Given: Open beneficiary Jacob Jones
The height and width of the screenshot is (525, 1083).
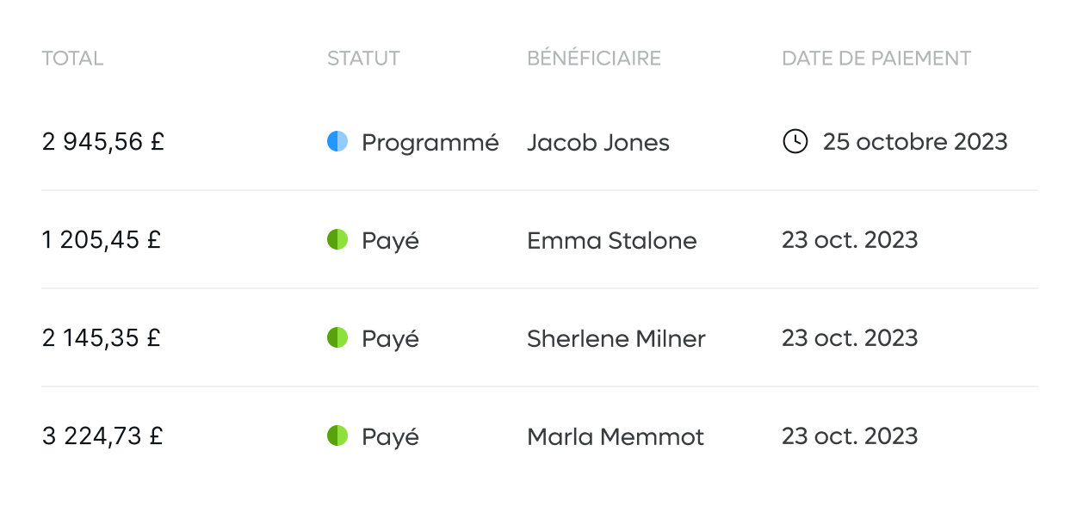Looking at the screenshot, I should point(598,142).
